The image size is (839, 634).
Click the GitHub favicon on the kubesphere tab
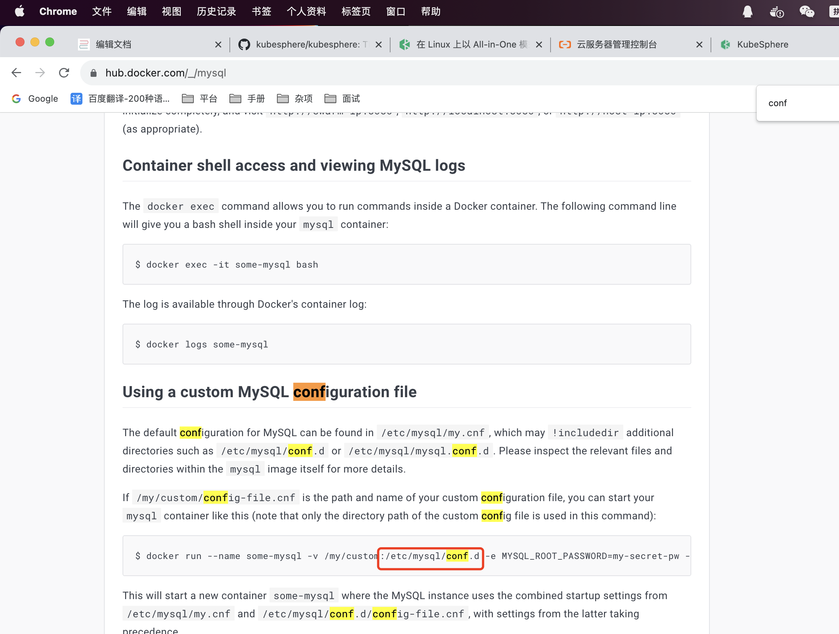click(x=244, y=45)
